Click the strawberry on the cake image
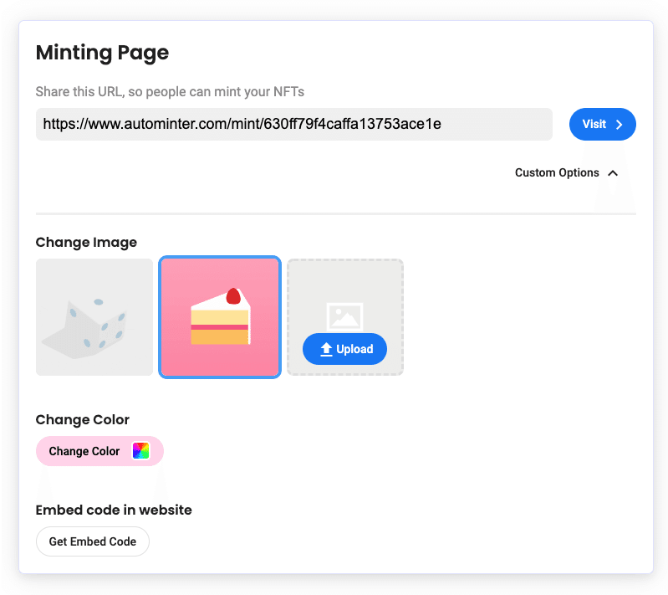Screen dimensions: 668x595 [x=233, y=296]
